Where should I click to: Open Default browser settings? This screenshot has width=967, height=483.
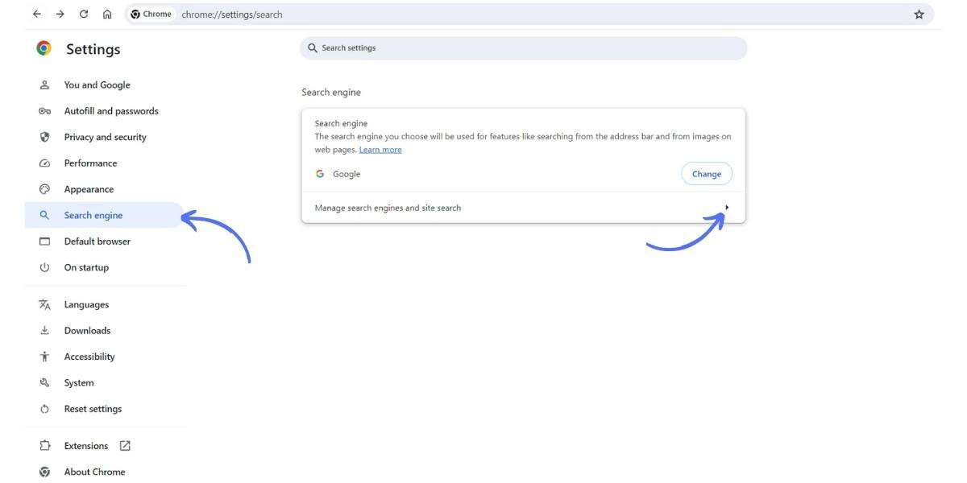tap(98, 242)
